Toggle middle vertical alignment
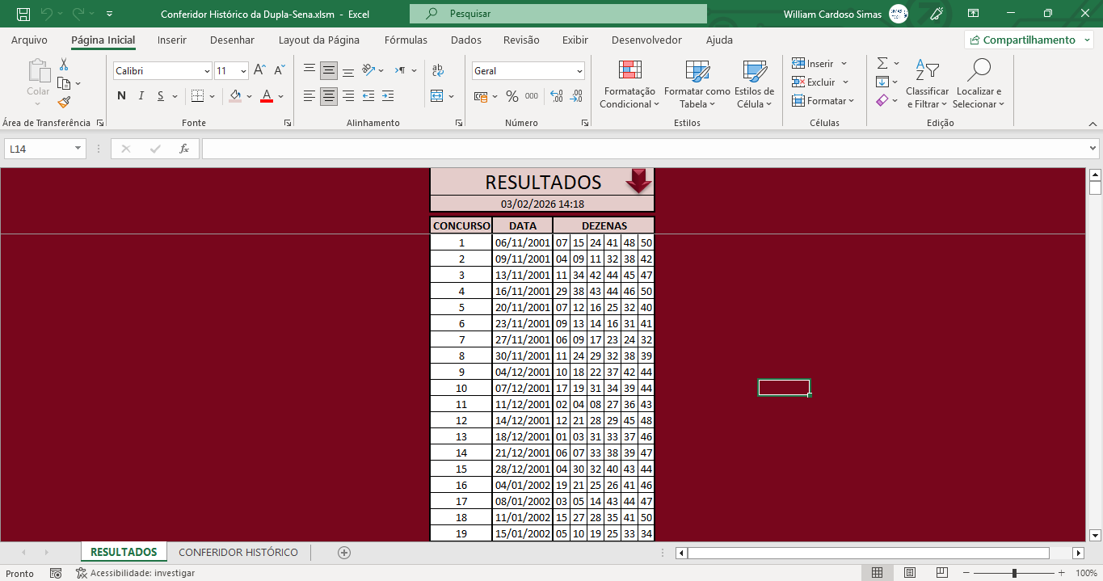Viewport: 1103px width, 581px height. coord(329,70)
